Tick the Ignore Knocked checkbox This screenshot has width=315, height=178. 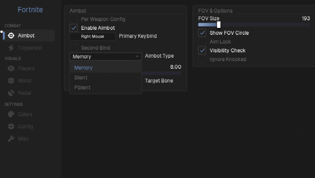202,59
